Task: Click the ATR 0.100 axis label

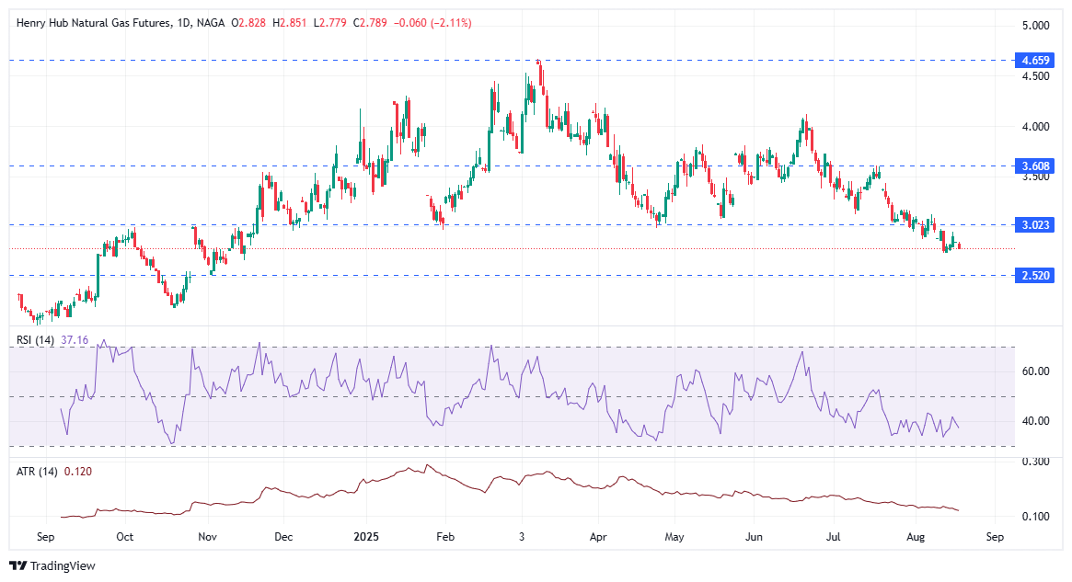Action: click(1036, 516)
